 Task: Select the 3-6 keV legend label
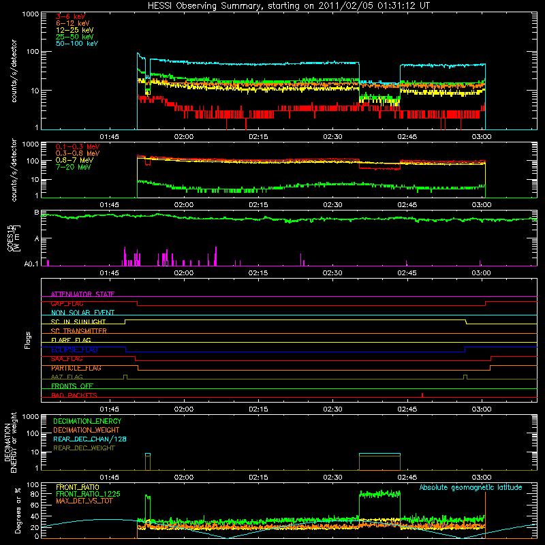(70, 16)
